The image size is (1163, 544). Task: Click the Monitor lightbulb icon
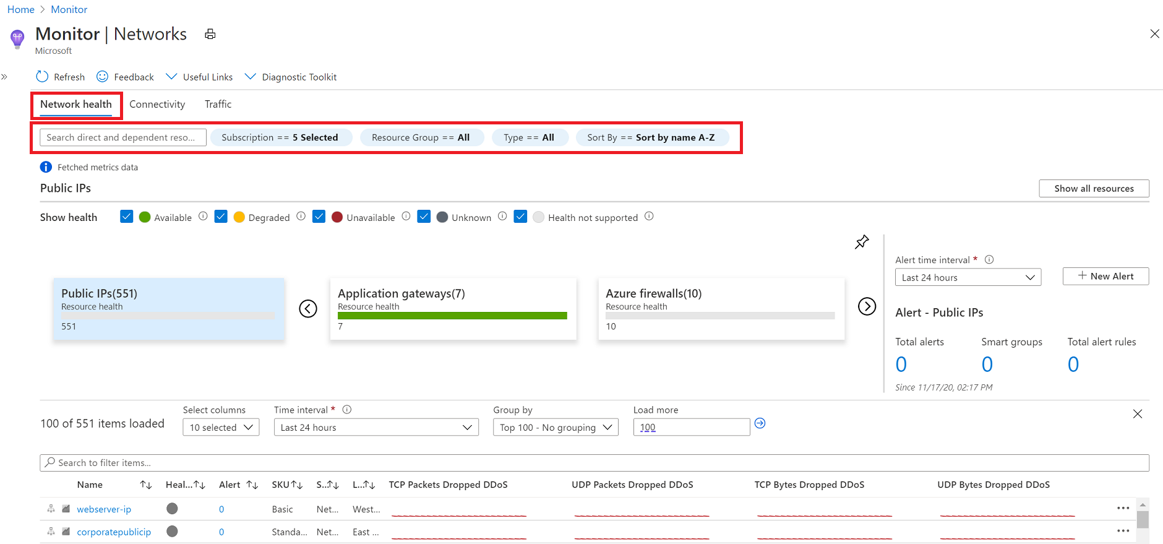point(17,39)
